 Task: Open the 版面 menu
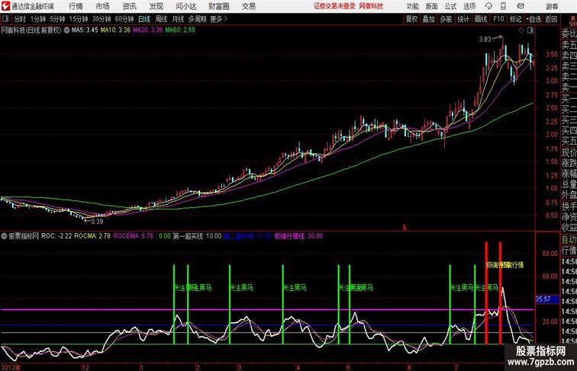(432, 6)
